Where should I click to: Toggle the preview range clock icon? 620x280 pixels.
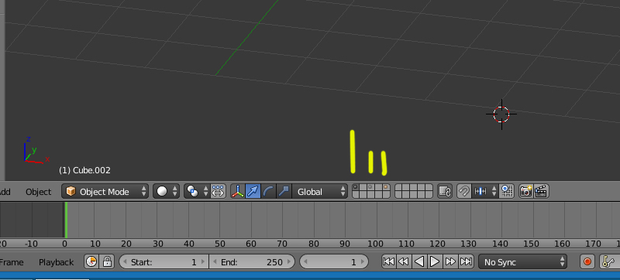tap(91, 261)
